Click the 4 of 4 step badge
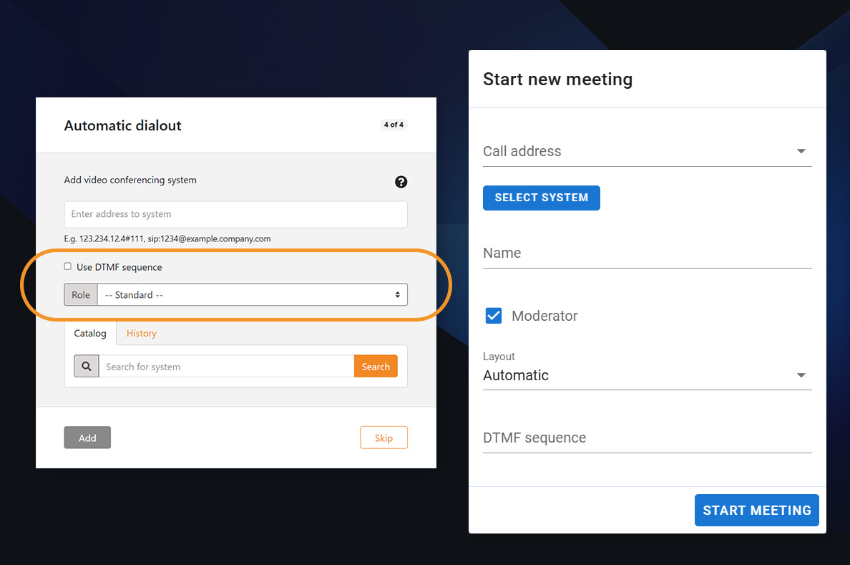 point(394,125)
